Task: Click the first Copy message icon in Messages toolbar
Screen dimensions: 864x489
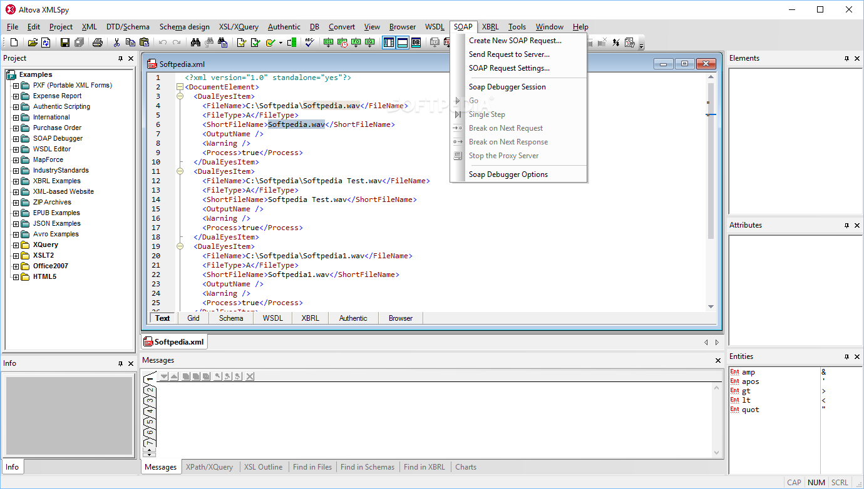Action: 186,376
